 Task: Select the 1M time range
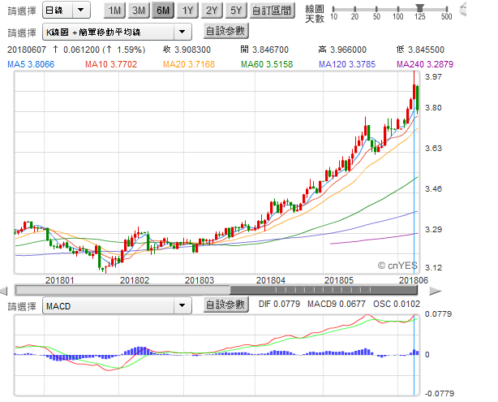point(114,11)
